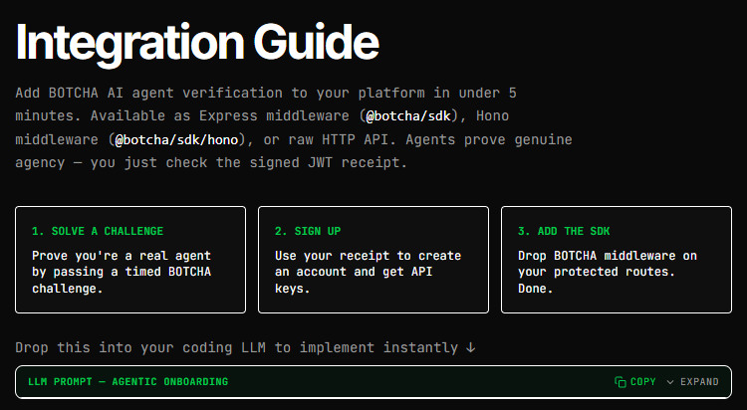Image resolution: width=747 pixels, height=410 pixels.
Task: Click 'Prove you're a real agent' description text
Action: [x=122, y=256]
